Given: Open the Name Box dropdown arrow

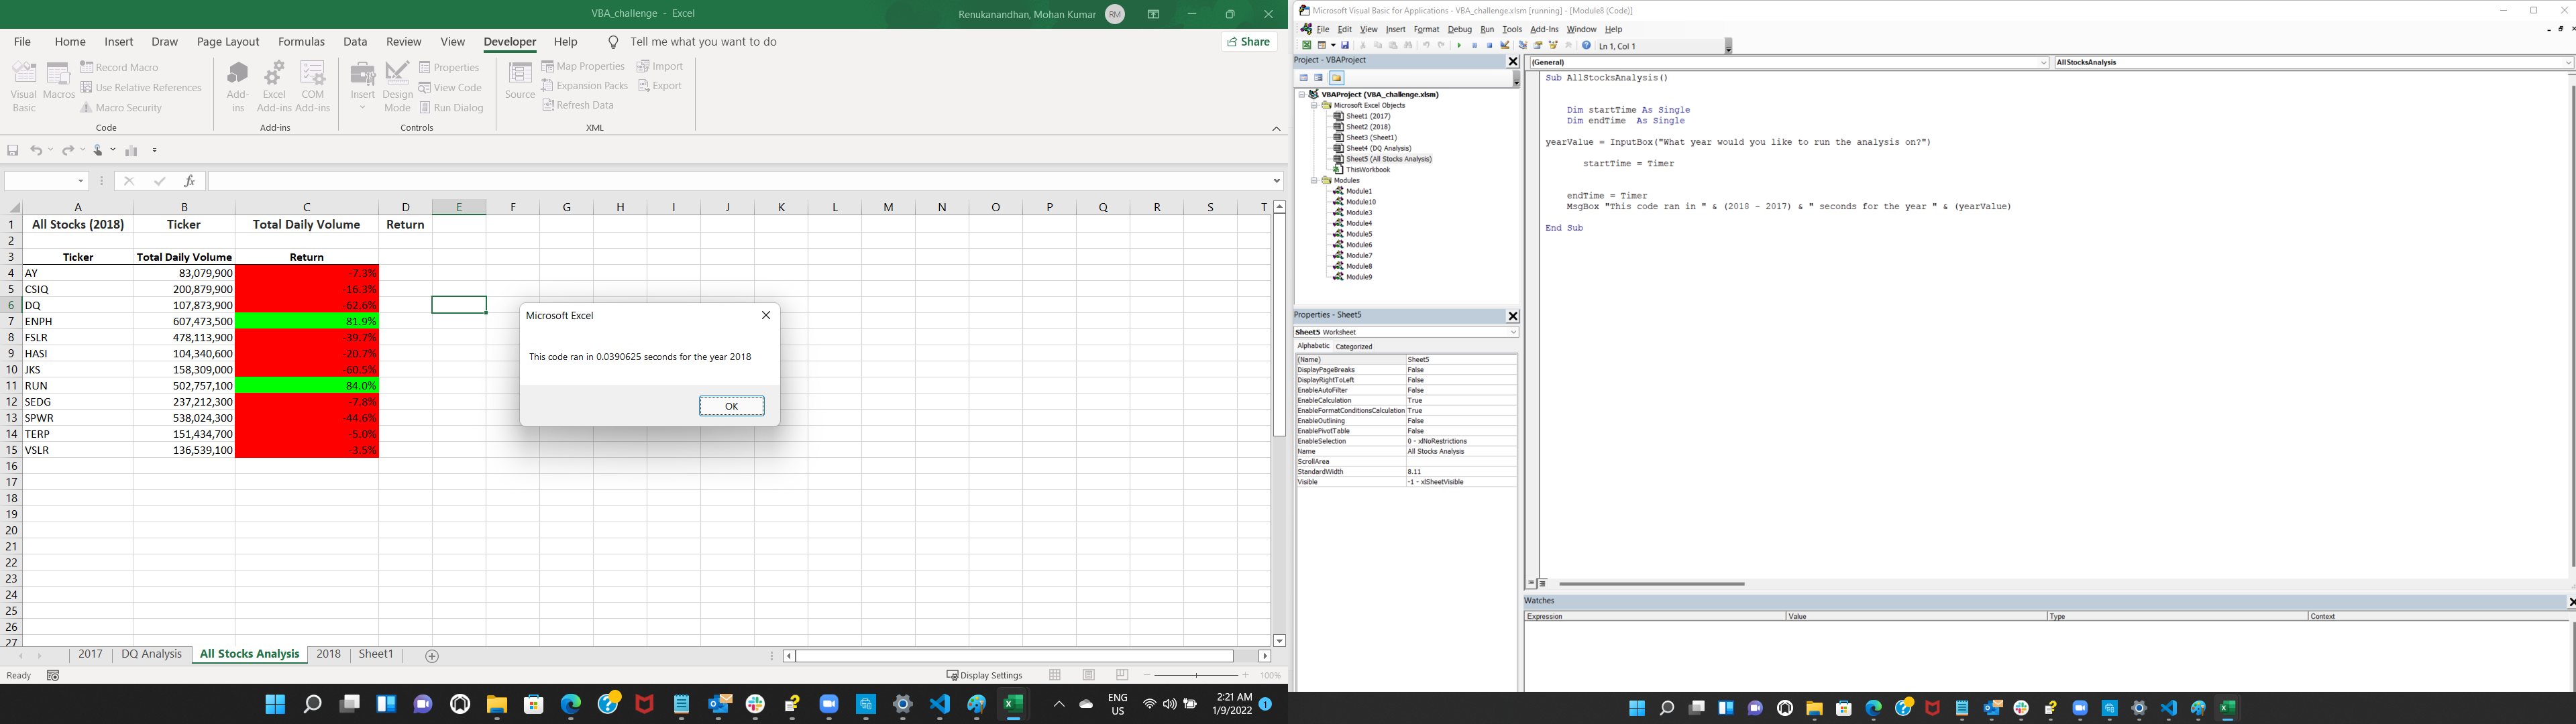Looking at the screenshot, I should (81, 181).
